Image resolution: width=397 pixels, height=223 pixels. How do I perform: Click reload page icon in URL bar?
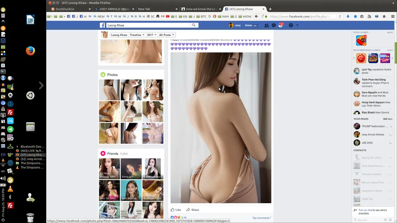[340, 16]
